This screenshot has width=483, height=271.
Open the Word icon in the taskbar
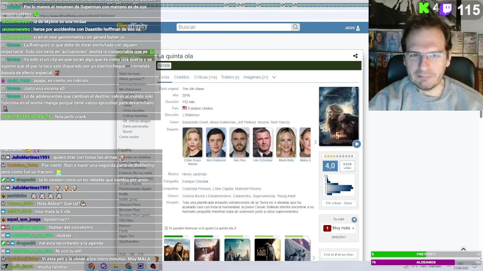coord(141,266)
